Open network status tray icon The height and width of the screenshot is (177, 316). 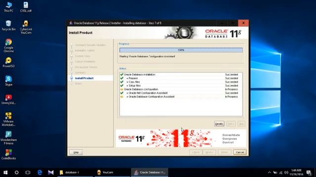281,173
